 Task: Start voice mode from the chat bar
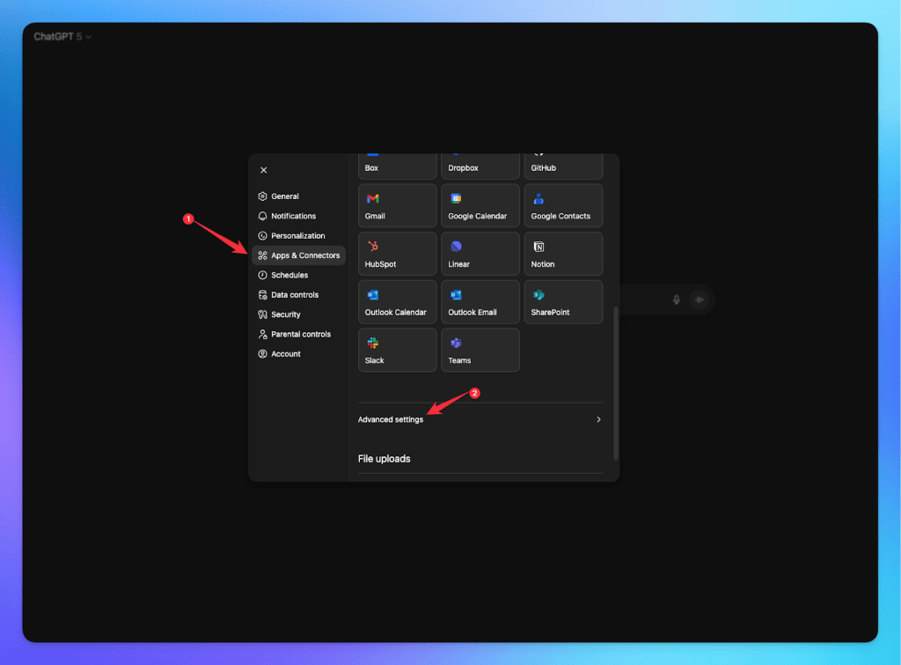[x=699, y=299]
